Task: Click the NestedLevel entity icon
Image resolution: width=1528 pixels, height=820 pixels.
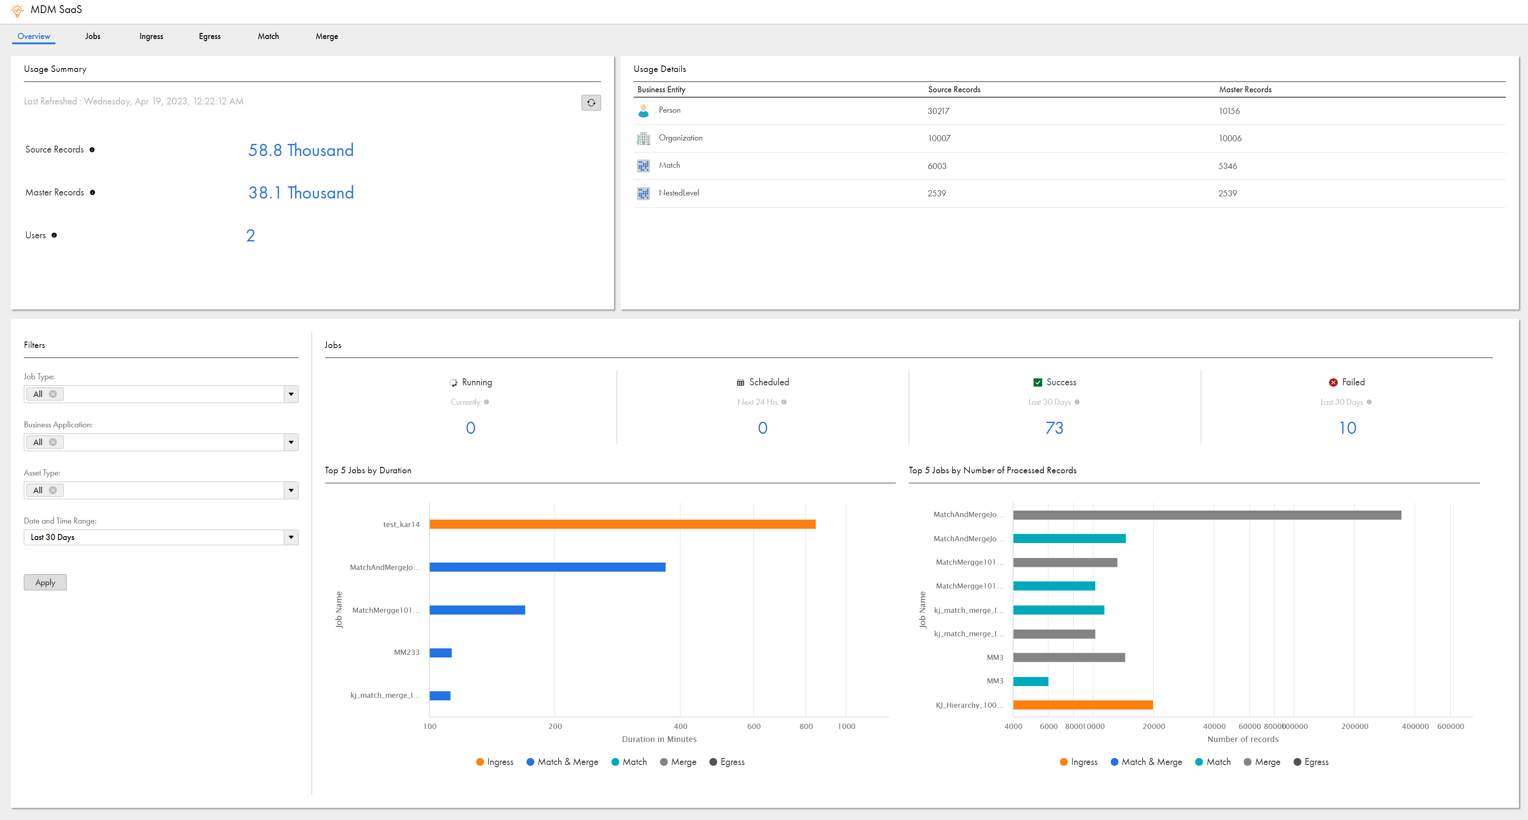Action: [x=643, y=193]
